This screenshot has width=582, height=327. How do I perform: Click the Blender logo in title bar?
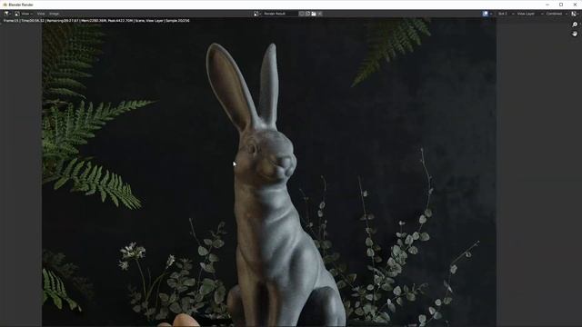(x=5, y=5)
